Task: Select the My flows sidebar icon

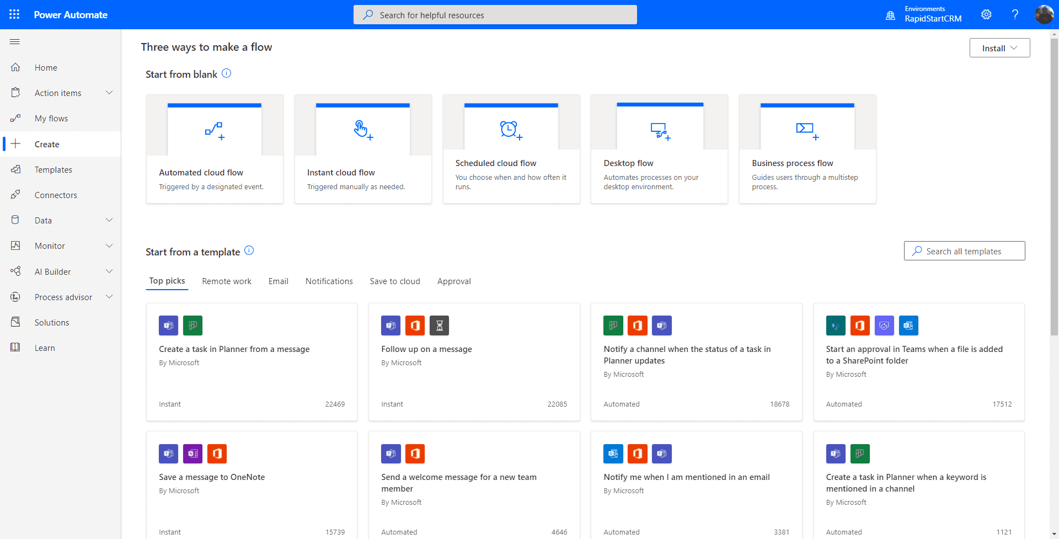Action: pos(17,118)
